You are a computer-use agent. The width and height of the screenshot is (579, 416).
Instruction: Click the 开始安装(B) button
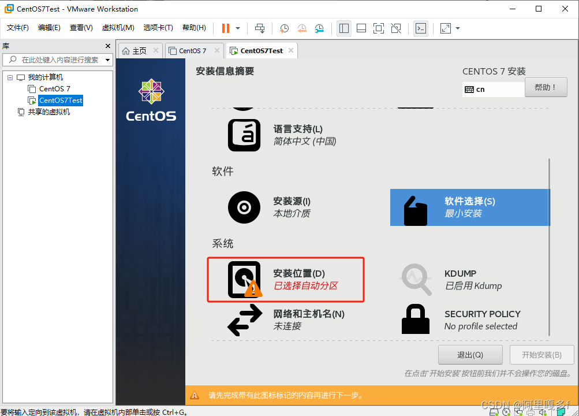[x=541, y=354]
